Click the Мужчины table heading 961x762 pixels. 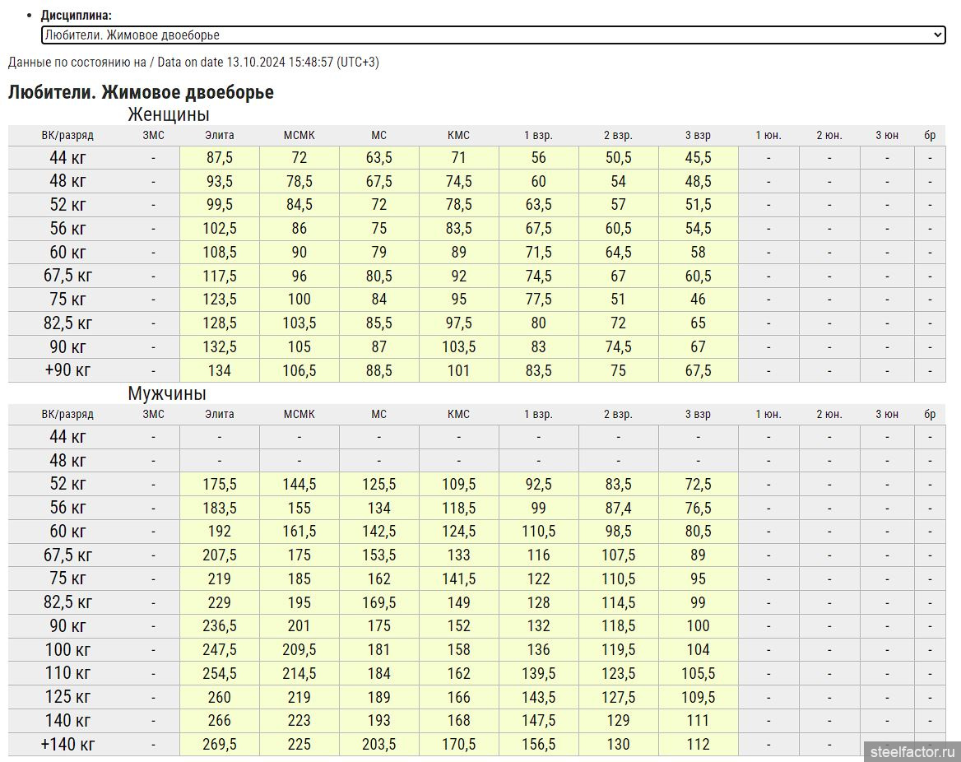(166, 393)
